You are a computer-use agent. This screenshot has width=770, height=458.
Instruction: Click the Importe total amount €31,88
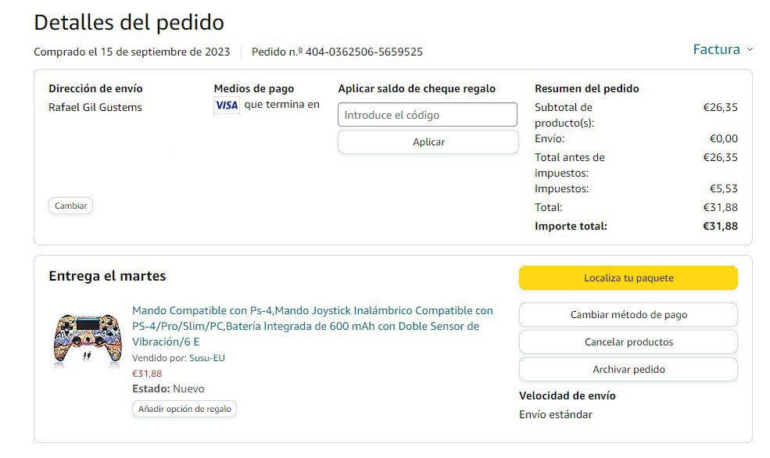[x=719, y=226]
